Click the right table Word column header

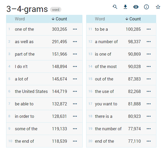click(x=100, y=19)
